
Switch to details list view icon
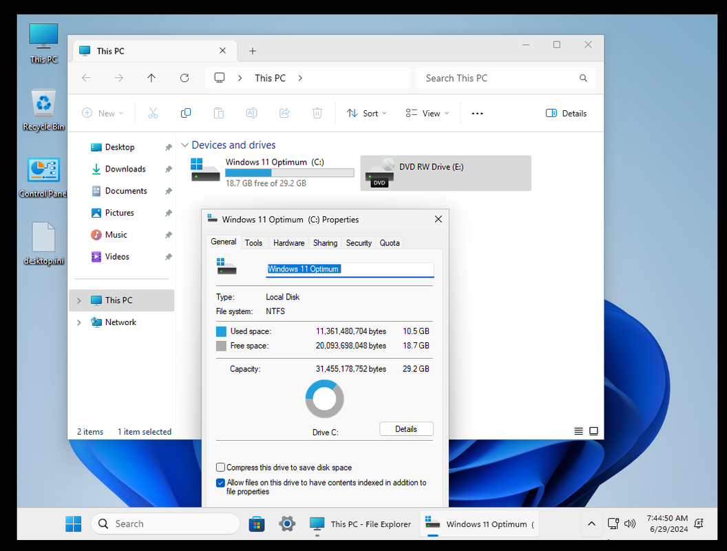point(578,431)
